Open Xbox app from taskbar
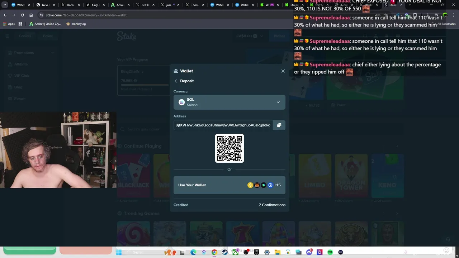The width and height of the screenshot is (459, 258). 236,252
